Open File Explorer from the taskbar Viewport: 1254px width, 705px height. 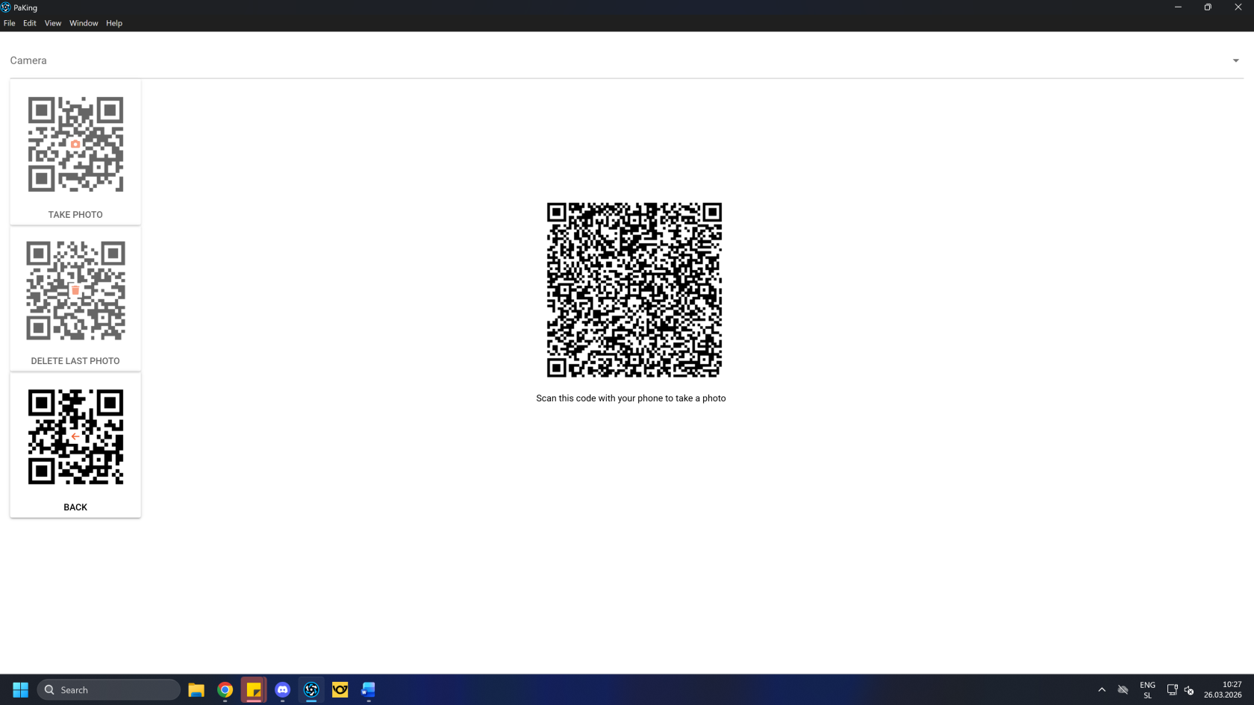point(196,690)
